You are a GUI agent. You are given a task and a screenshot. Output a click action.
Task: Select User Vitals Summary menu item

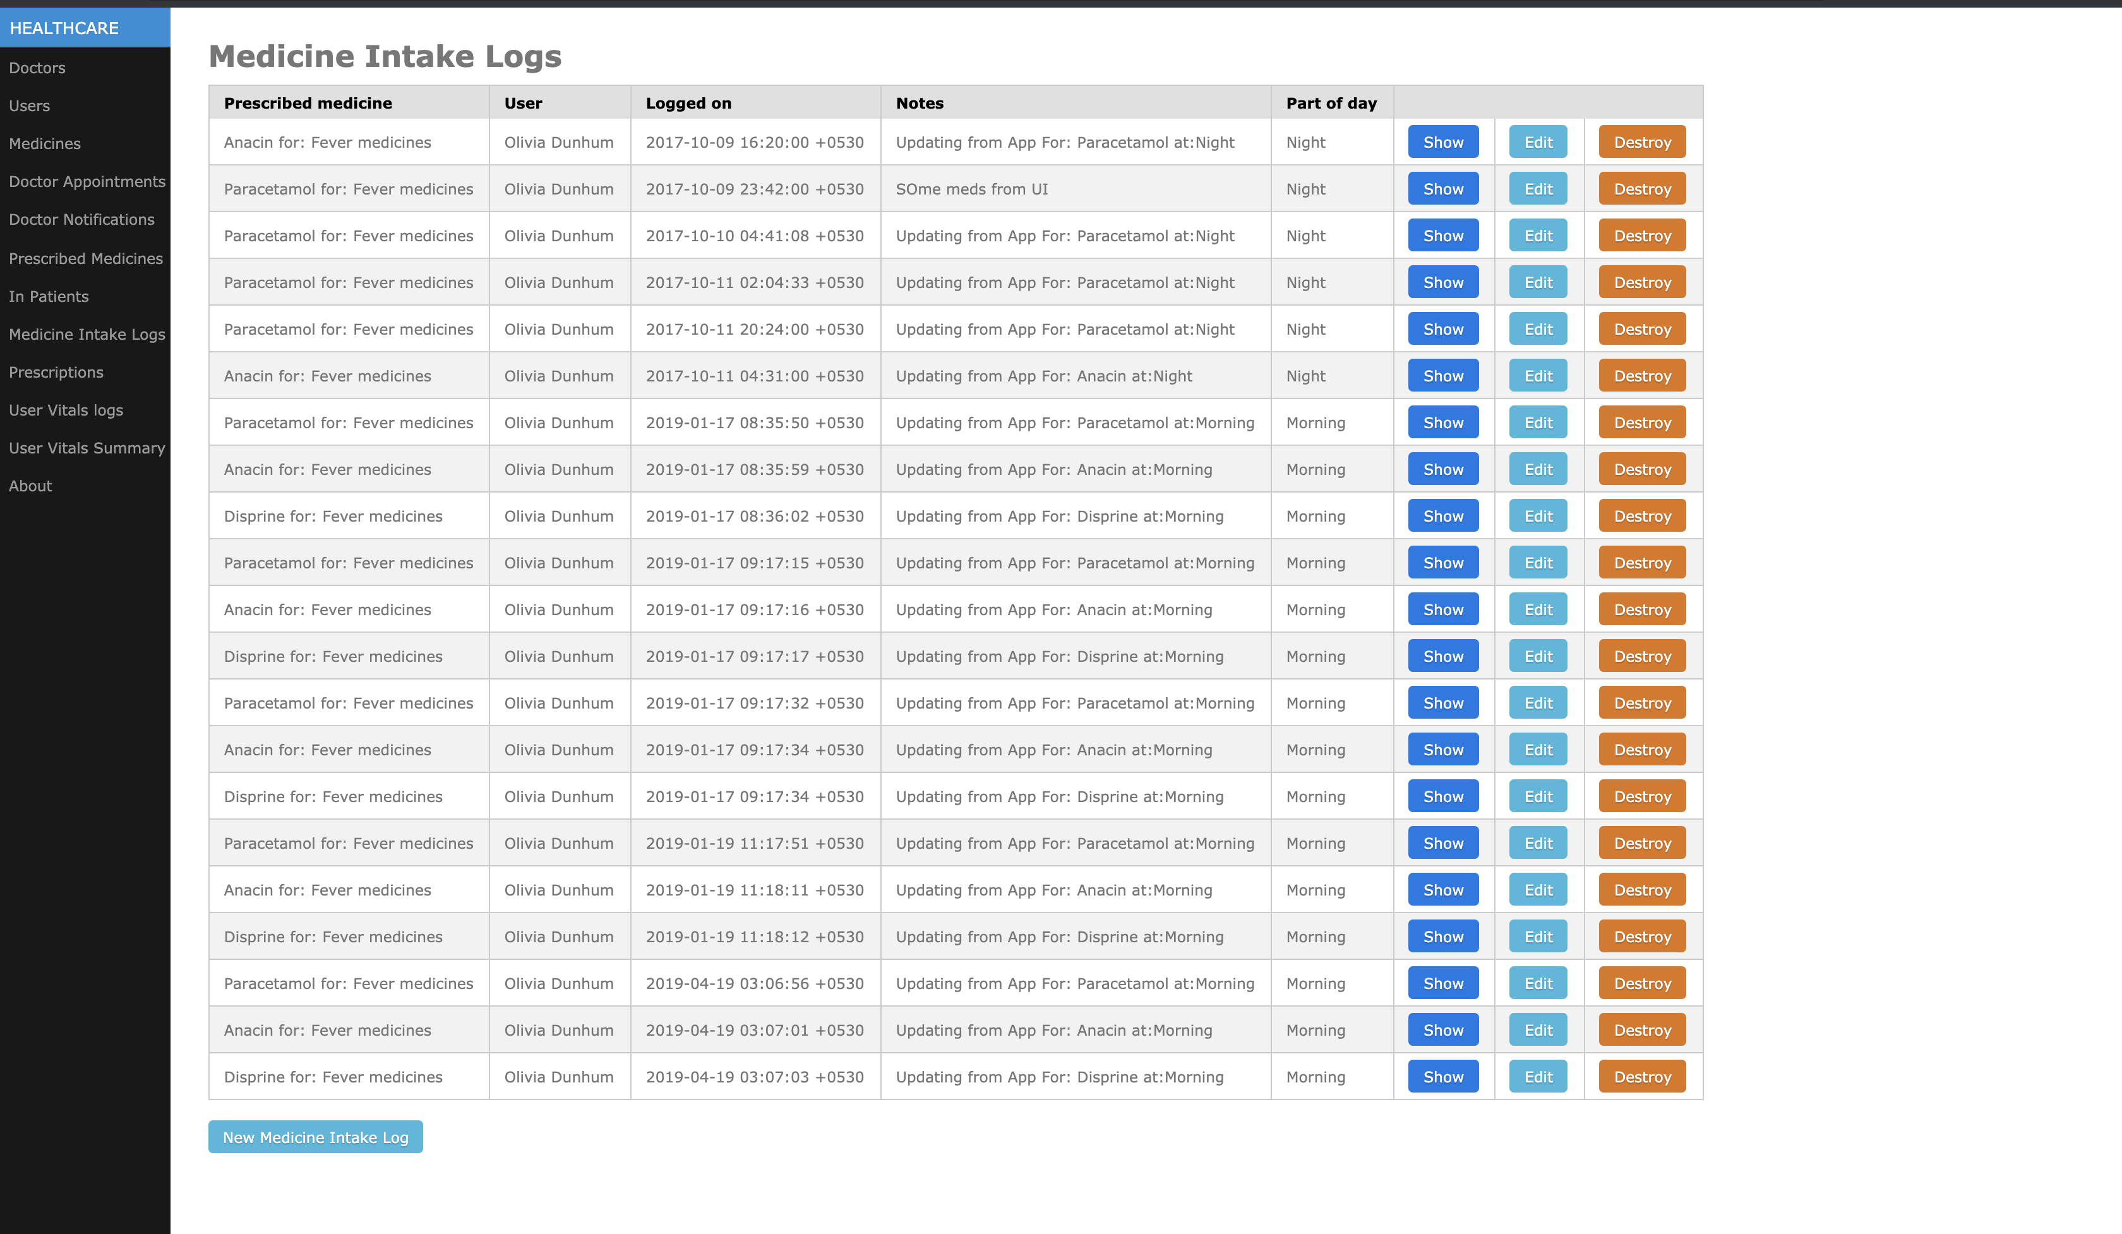87,448
